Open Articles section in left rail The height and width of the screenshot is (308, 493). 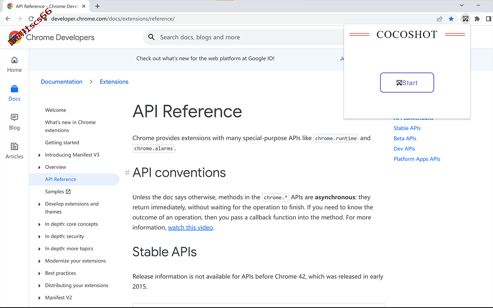tap(14, 151)
